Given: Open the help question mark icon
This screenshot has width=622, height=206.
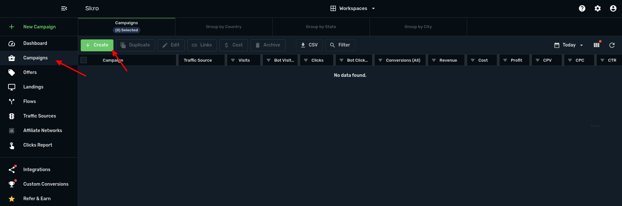Looking at the screenshot, I should pos(582,8).
